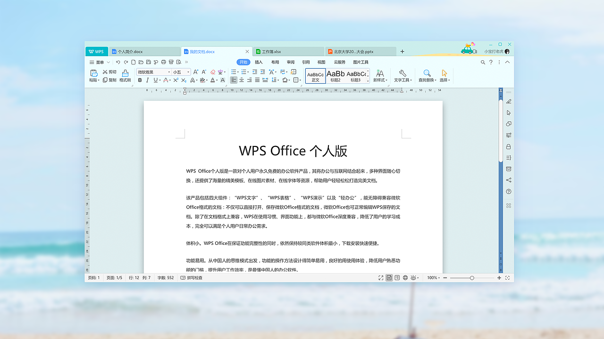Image resolution: width=604 pixels, height=339 pixels.
Task: Expand the styles gallery more arrow
Action: pyautogui.click(x=368, y=81)
